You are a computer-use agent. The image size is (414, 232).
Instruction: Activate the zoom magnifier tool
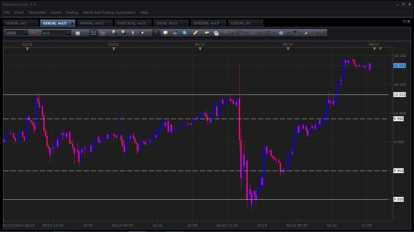142,33
